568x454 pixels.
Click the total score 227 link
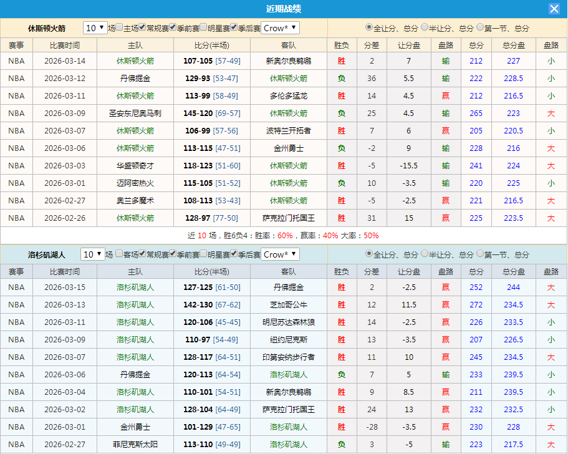pos(513,61)
